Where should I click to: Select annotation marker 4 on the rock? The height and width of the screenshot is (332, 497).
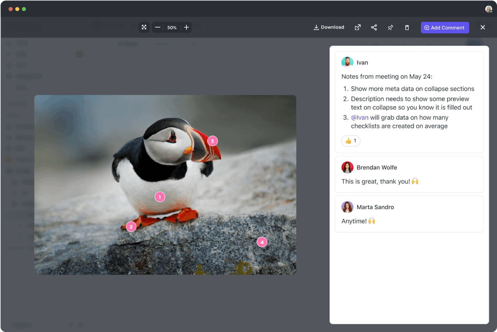coord(262,242)
